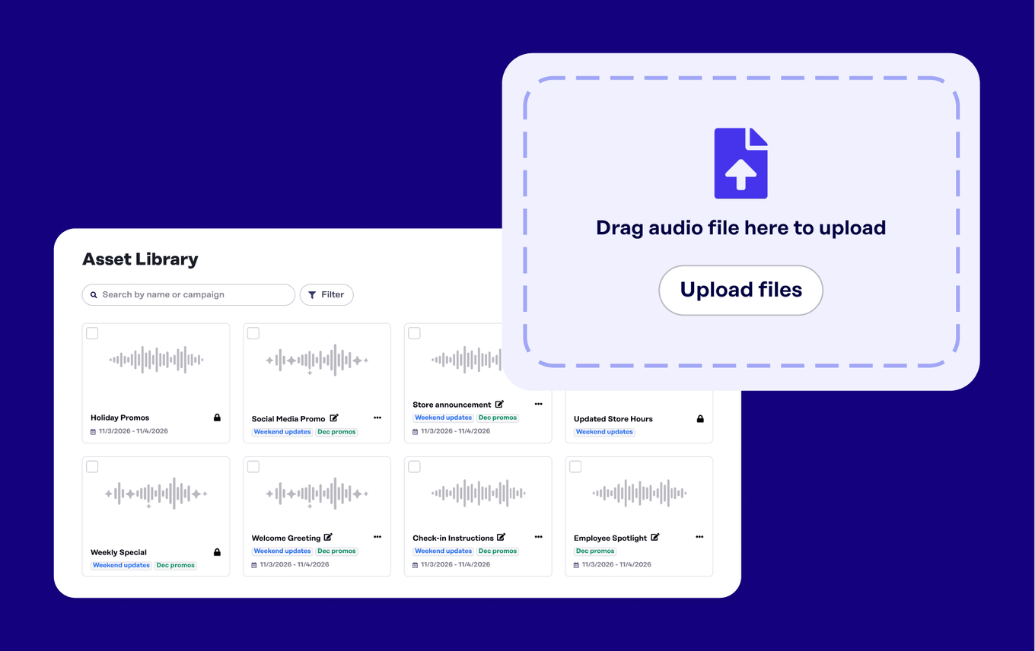Click the Drag audio file here text
Viewport: 1035px width, 651px height.
740,227
